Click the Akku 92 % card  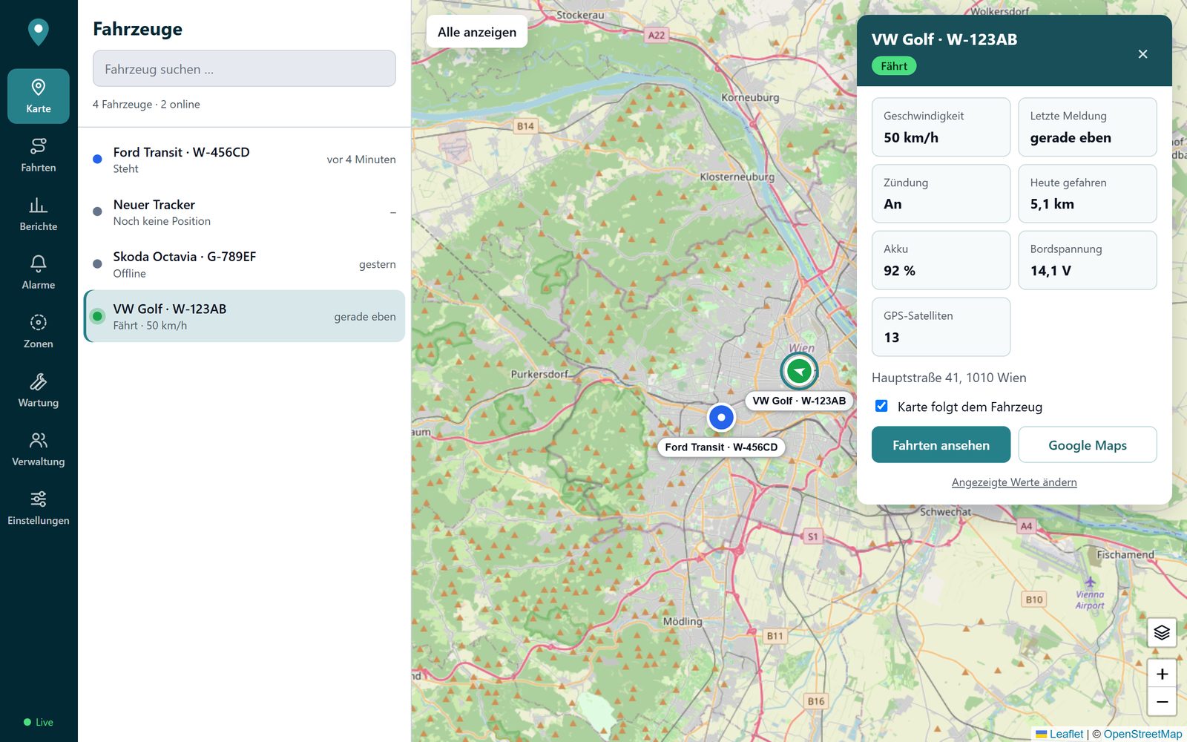point(941,260)
